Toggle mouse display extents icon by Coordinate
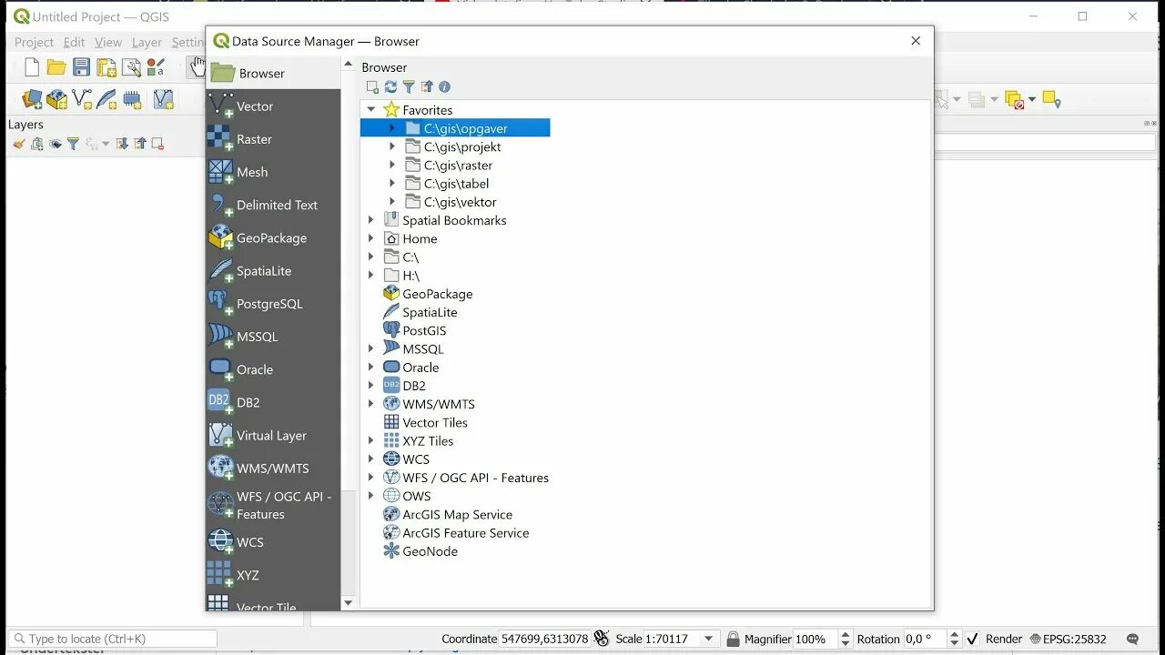The image size is (1165, 655). 602,639
